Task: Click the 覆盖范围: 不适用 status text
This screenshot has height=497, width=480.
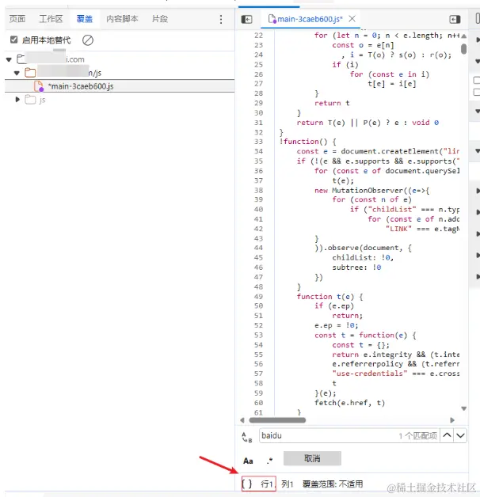Action: (333, 484)
